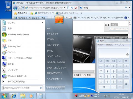Click the add-to-favorites-bar star icon
This screenshot has width=133, height=99.
coord(32,13)
